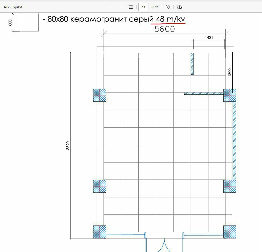Click the 'of 11' page count text
262x252 pixels.
[x=155, y=7]
